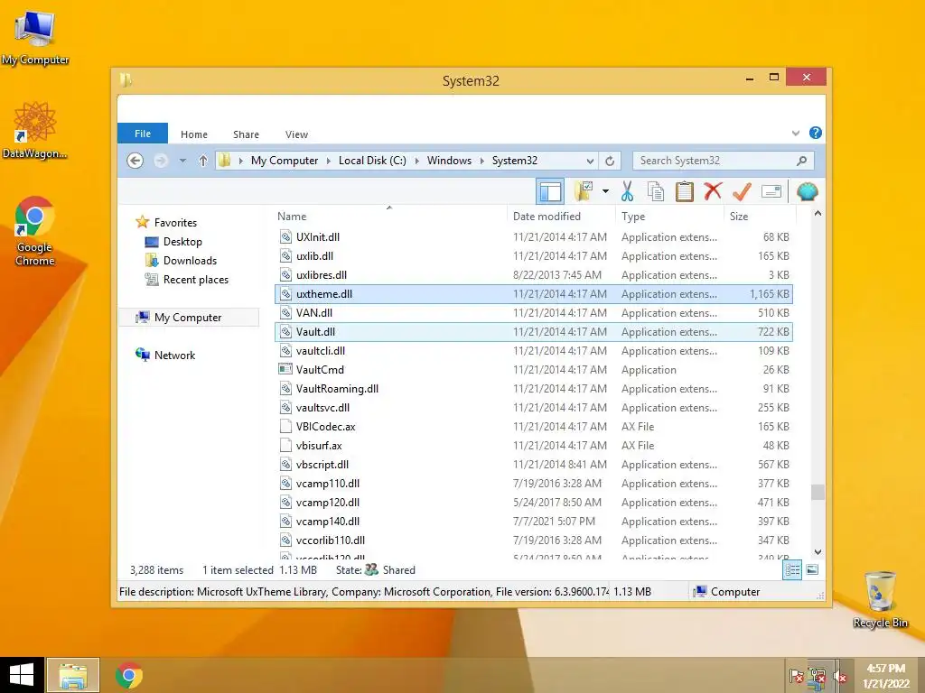The image size is (925, 693).
Task: Select the uxtheme.dll file
Action: (x=534, y=293)
